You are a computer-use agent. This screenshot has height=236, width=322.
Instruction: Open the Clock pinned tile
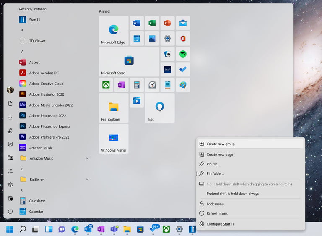pos(152,85)
